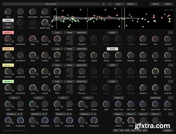This screenshot has height=134, width=176.
Task: Click the 0 button next to Random 1
Action: [21, 114]
